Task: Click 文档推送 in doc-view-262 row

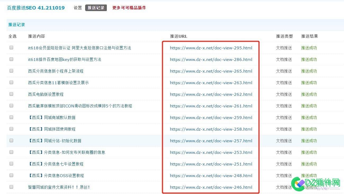Action: pos(284,94)
